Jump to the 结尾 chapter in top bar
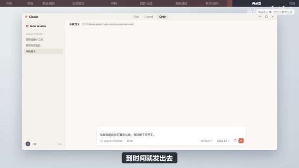 pos(292,3)
